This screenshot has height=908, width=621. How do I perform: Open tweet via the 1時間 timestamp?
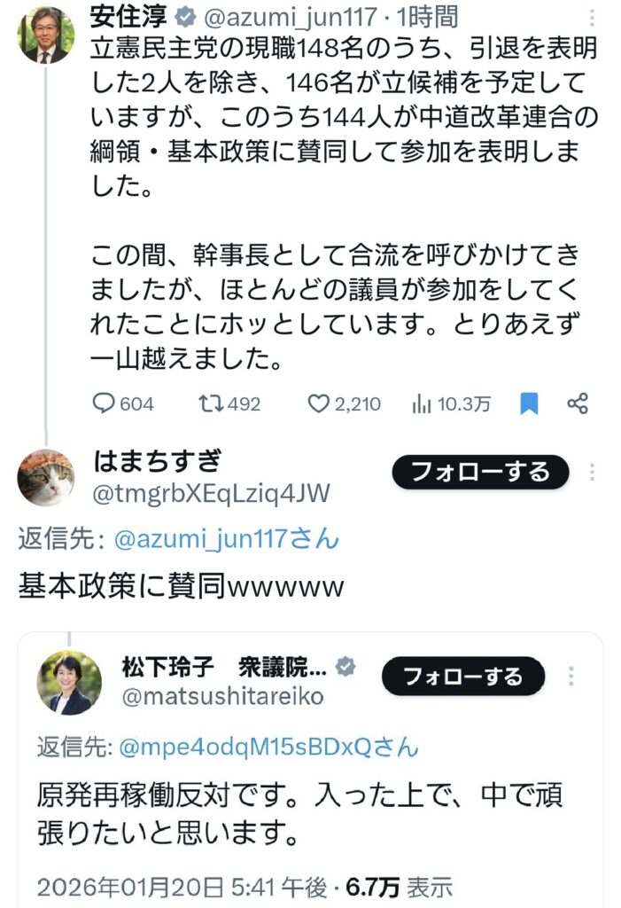coord(424,15)
